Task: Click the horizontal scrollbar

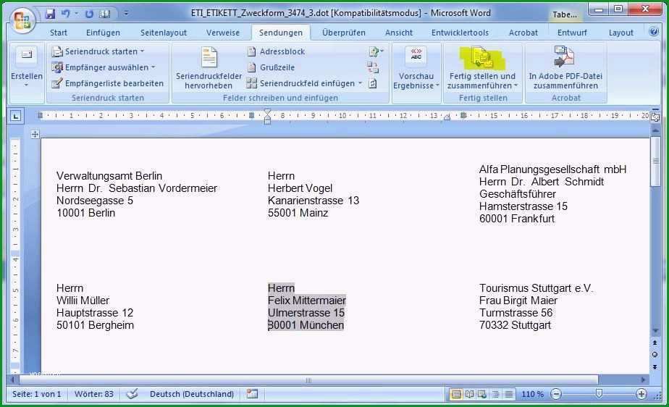Action: pyautogui.click(x=308, y=379)
